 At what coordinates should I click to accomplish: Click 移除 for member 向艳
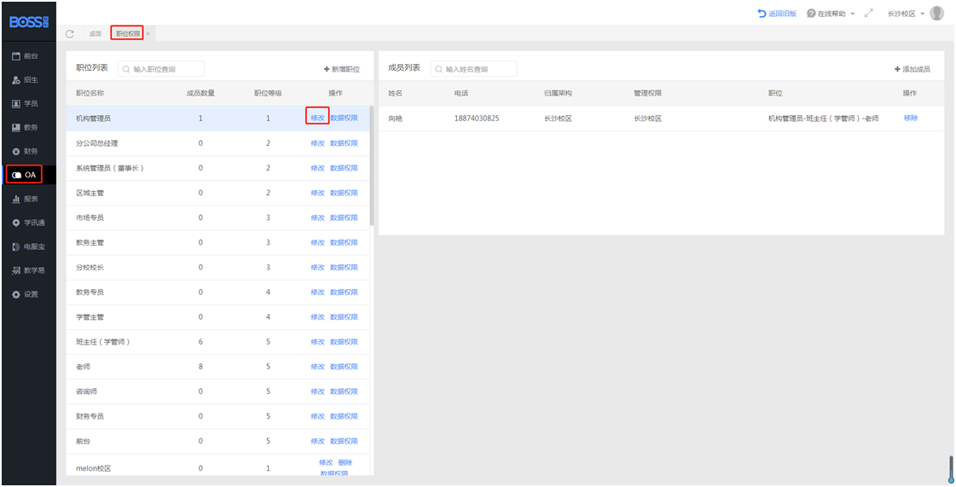[x=911, y=118]
